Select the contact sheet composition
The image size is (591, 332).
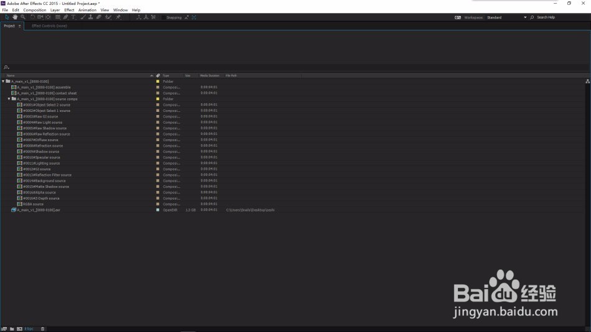[47, 93]
